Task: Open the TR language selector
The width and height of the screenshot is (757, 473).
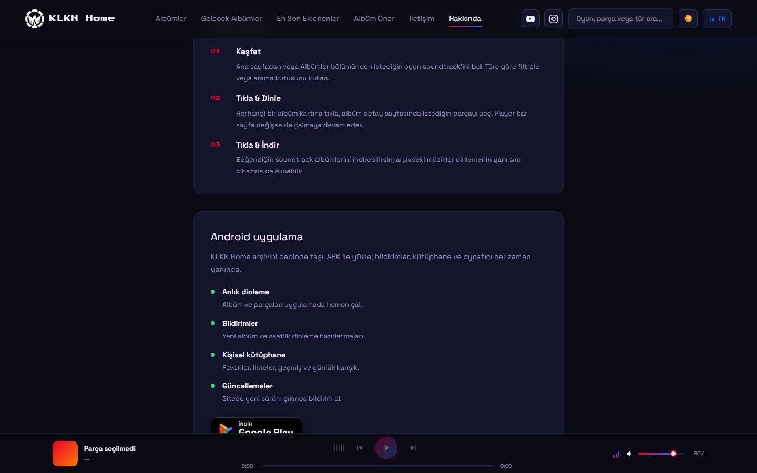Action: tap(717, 19)
